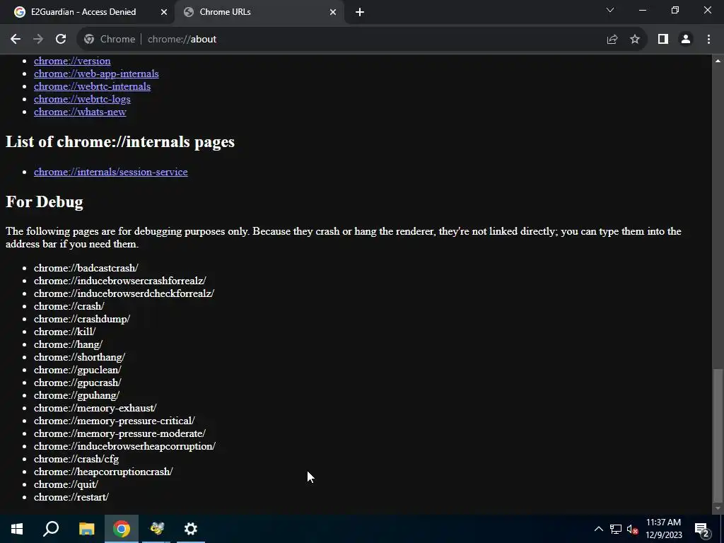Click the text chrome://shorthang/

coord(79,357)
